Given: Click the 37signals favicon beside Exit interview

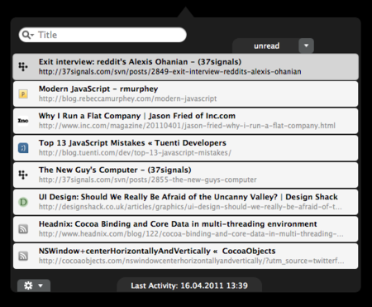Looking at the screenshot, I should pos(23,66).
